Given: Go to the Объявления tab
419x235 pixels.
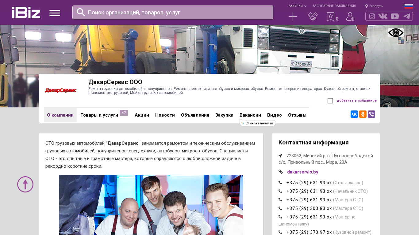Looking at the screenshot, I should pos(195,115).
